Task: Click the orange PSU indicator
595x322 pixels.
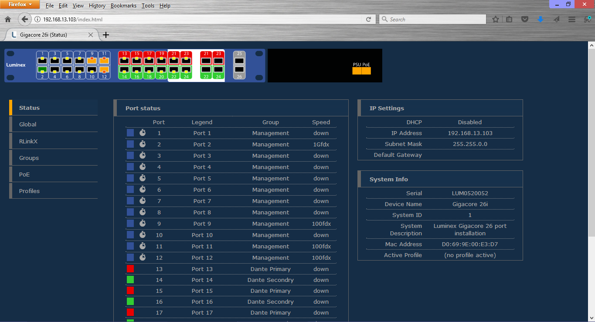Action: 357,71
